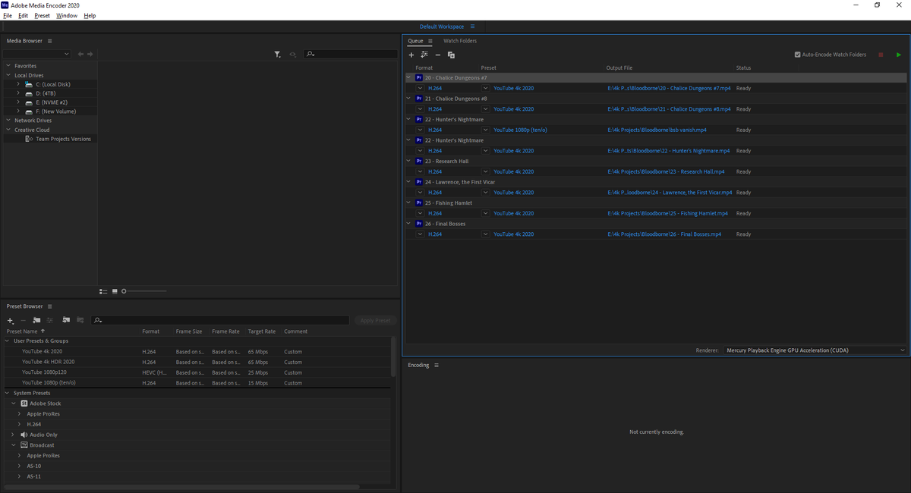
Task: Select the Queue tab
Action: pyautogui.click(x=415, y=41)
